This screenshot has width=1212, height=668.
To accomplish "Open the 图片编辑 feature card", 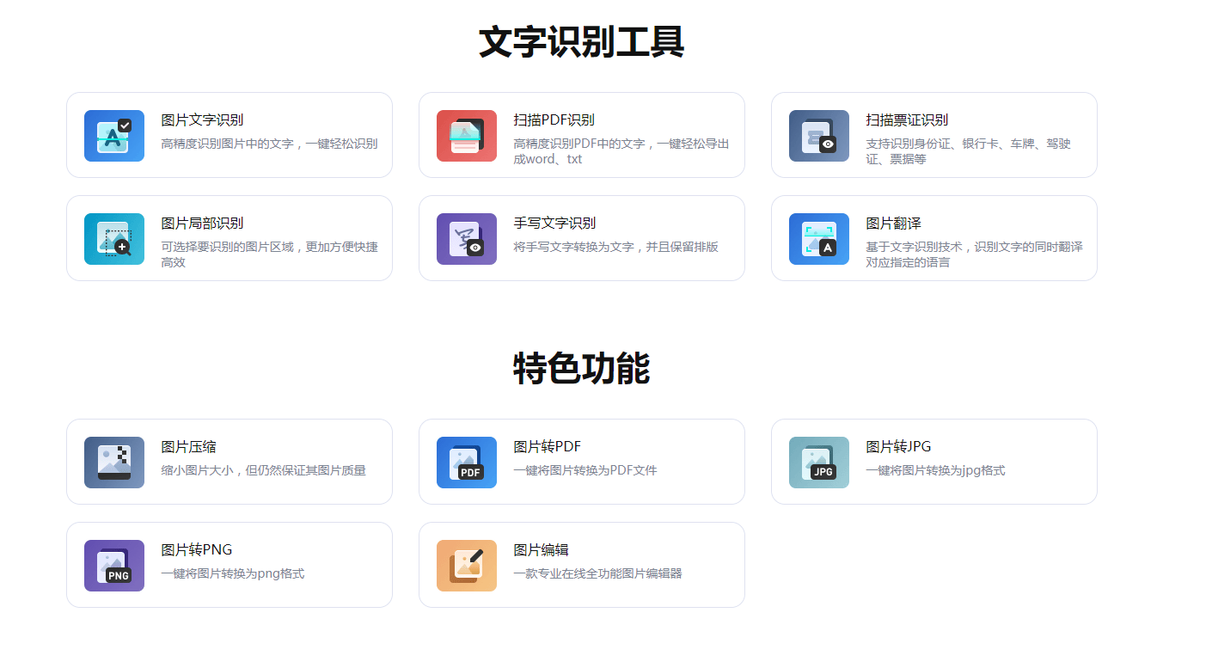I will pos(582,565).
